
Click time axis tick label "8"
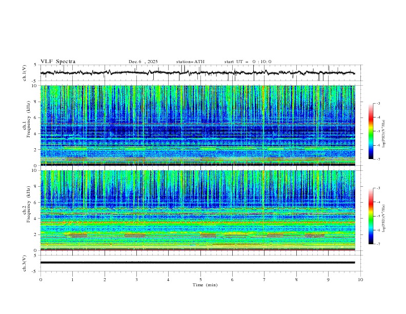click(x=296, y=280)
